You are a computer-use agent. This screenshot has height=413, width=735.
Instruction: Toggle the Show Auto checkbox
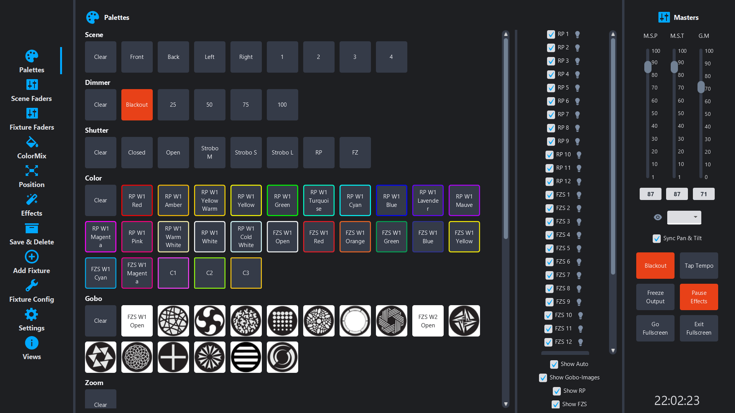click(x=554, y=364)
